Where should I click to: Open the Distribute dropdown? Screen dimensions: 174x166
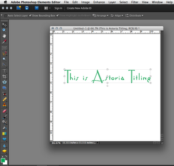tap(134, 16)
